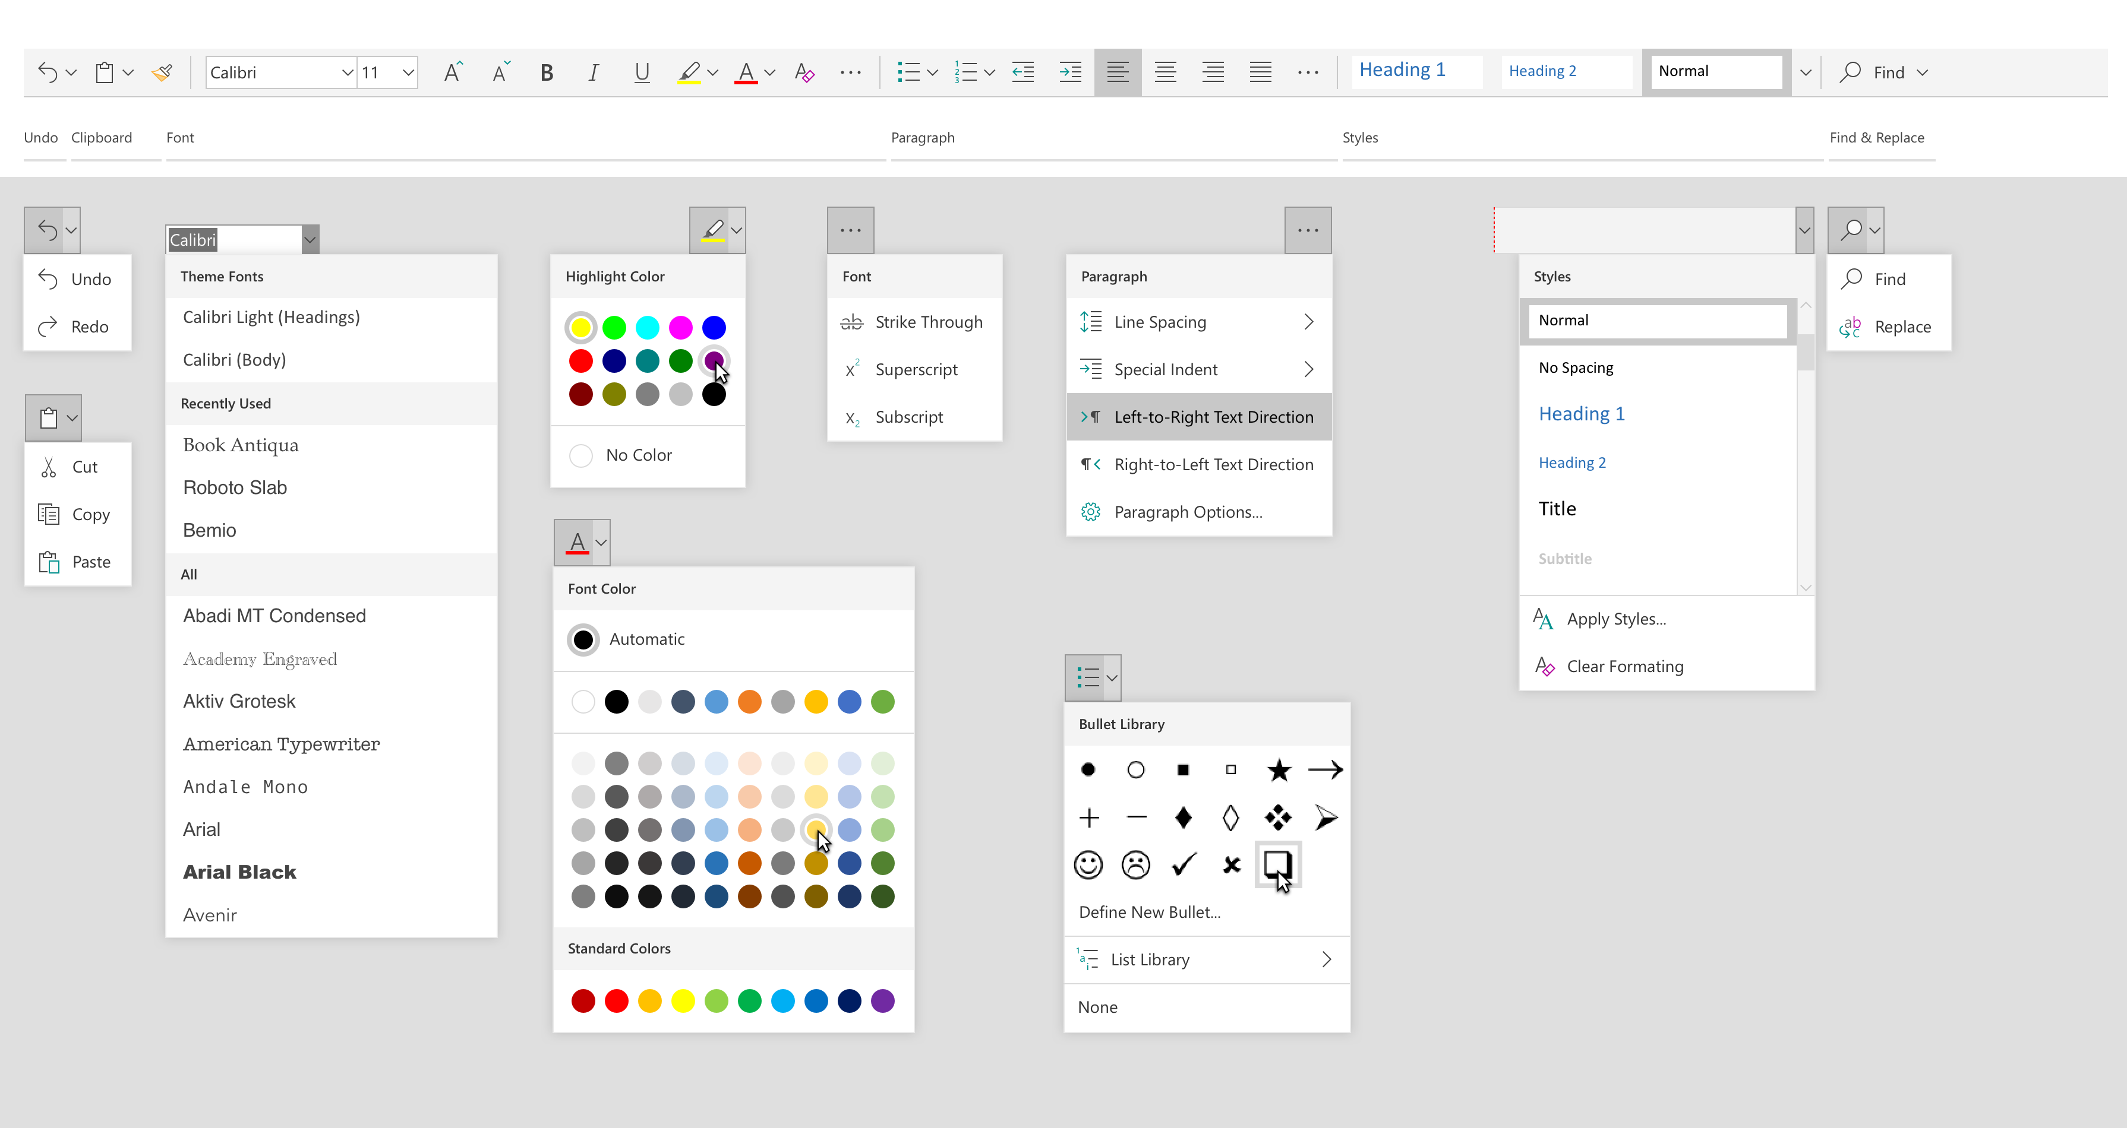
Task: Click the Justify alignment icon
Action: [1260, 72]
